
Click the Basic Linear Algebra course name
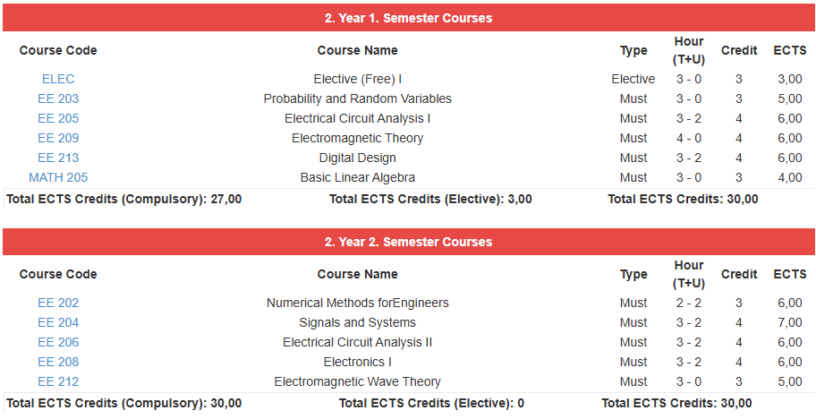pos(357,177)
